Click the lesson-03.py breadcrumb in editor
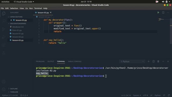The image size is (172, 97). pos(44,17)
